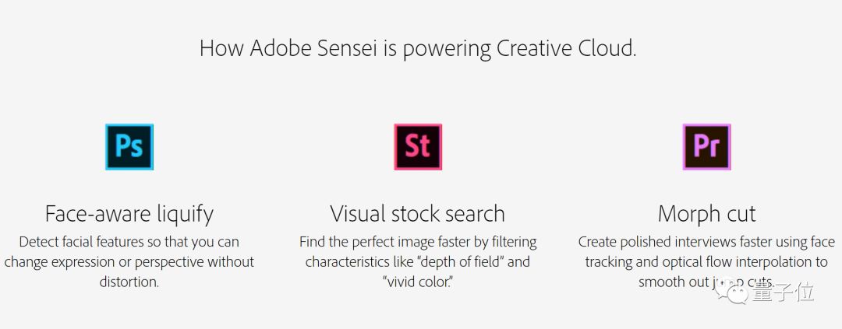The height and width of the screenshot is (329, 842).
Task: Click the 'Find the perfect image faster' line
Action: click(418, 242)
